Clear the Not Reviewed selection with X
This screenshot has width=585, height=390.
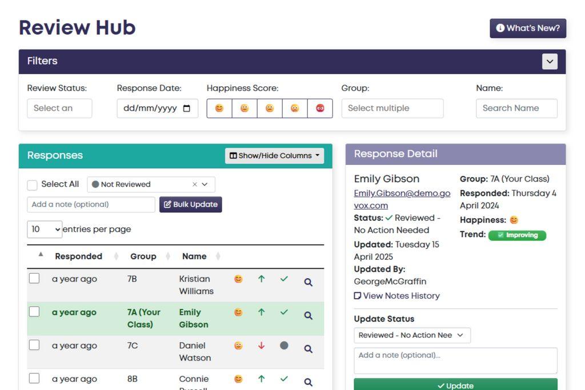click(x=195, y=184)
